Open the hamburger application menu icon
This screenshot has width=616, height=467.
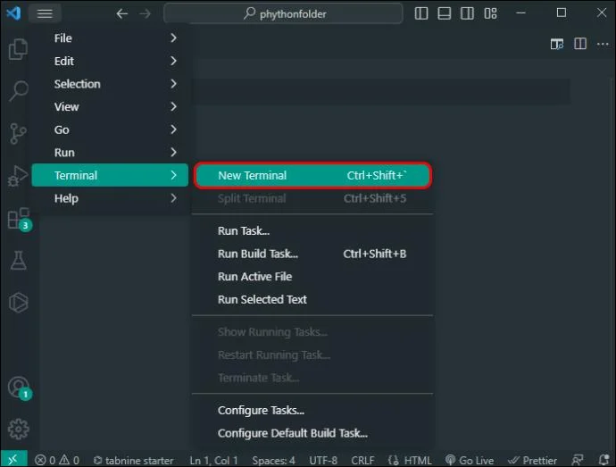[x=45, y=13]
